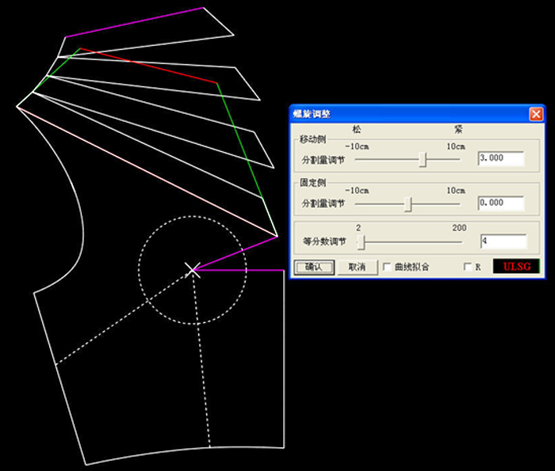Close the 螺旋调整 dialog
The width and height of the screenshot is (555, 471).
[x=536, y=114]
